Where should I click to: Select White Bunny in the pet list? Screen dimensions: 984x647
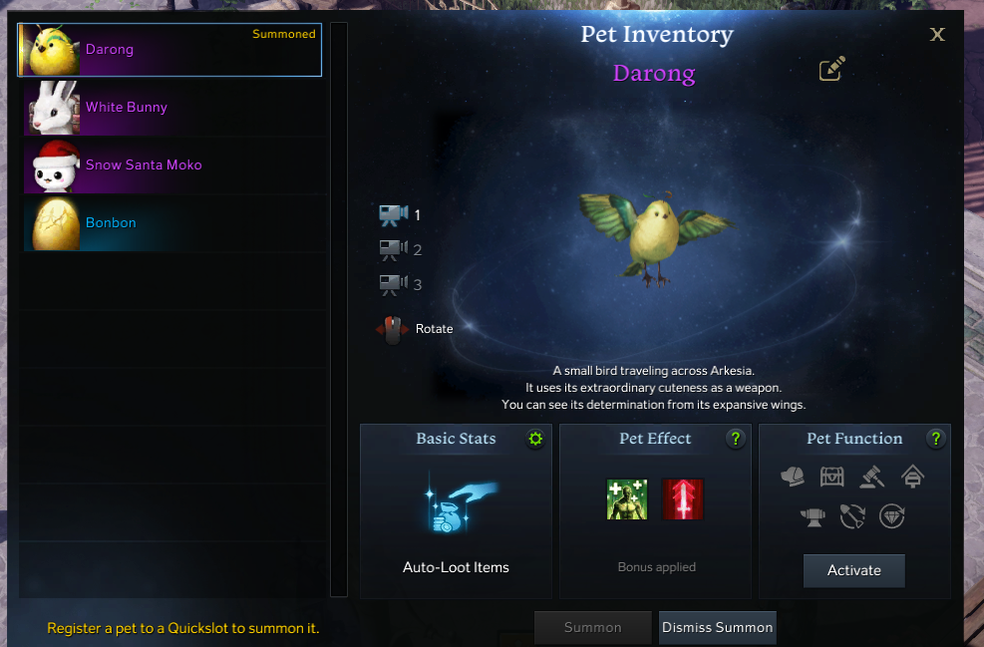point(173,108)
